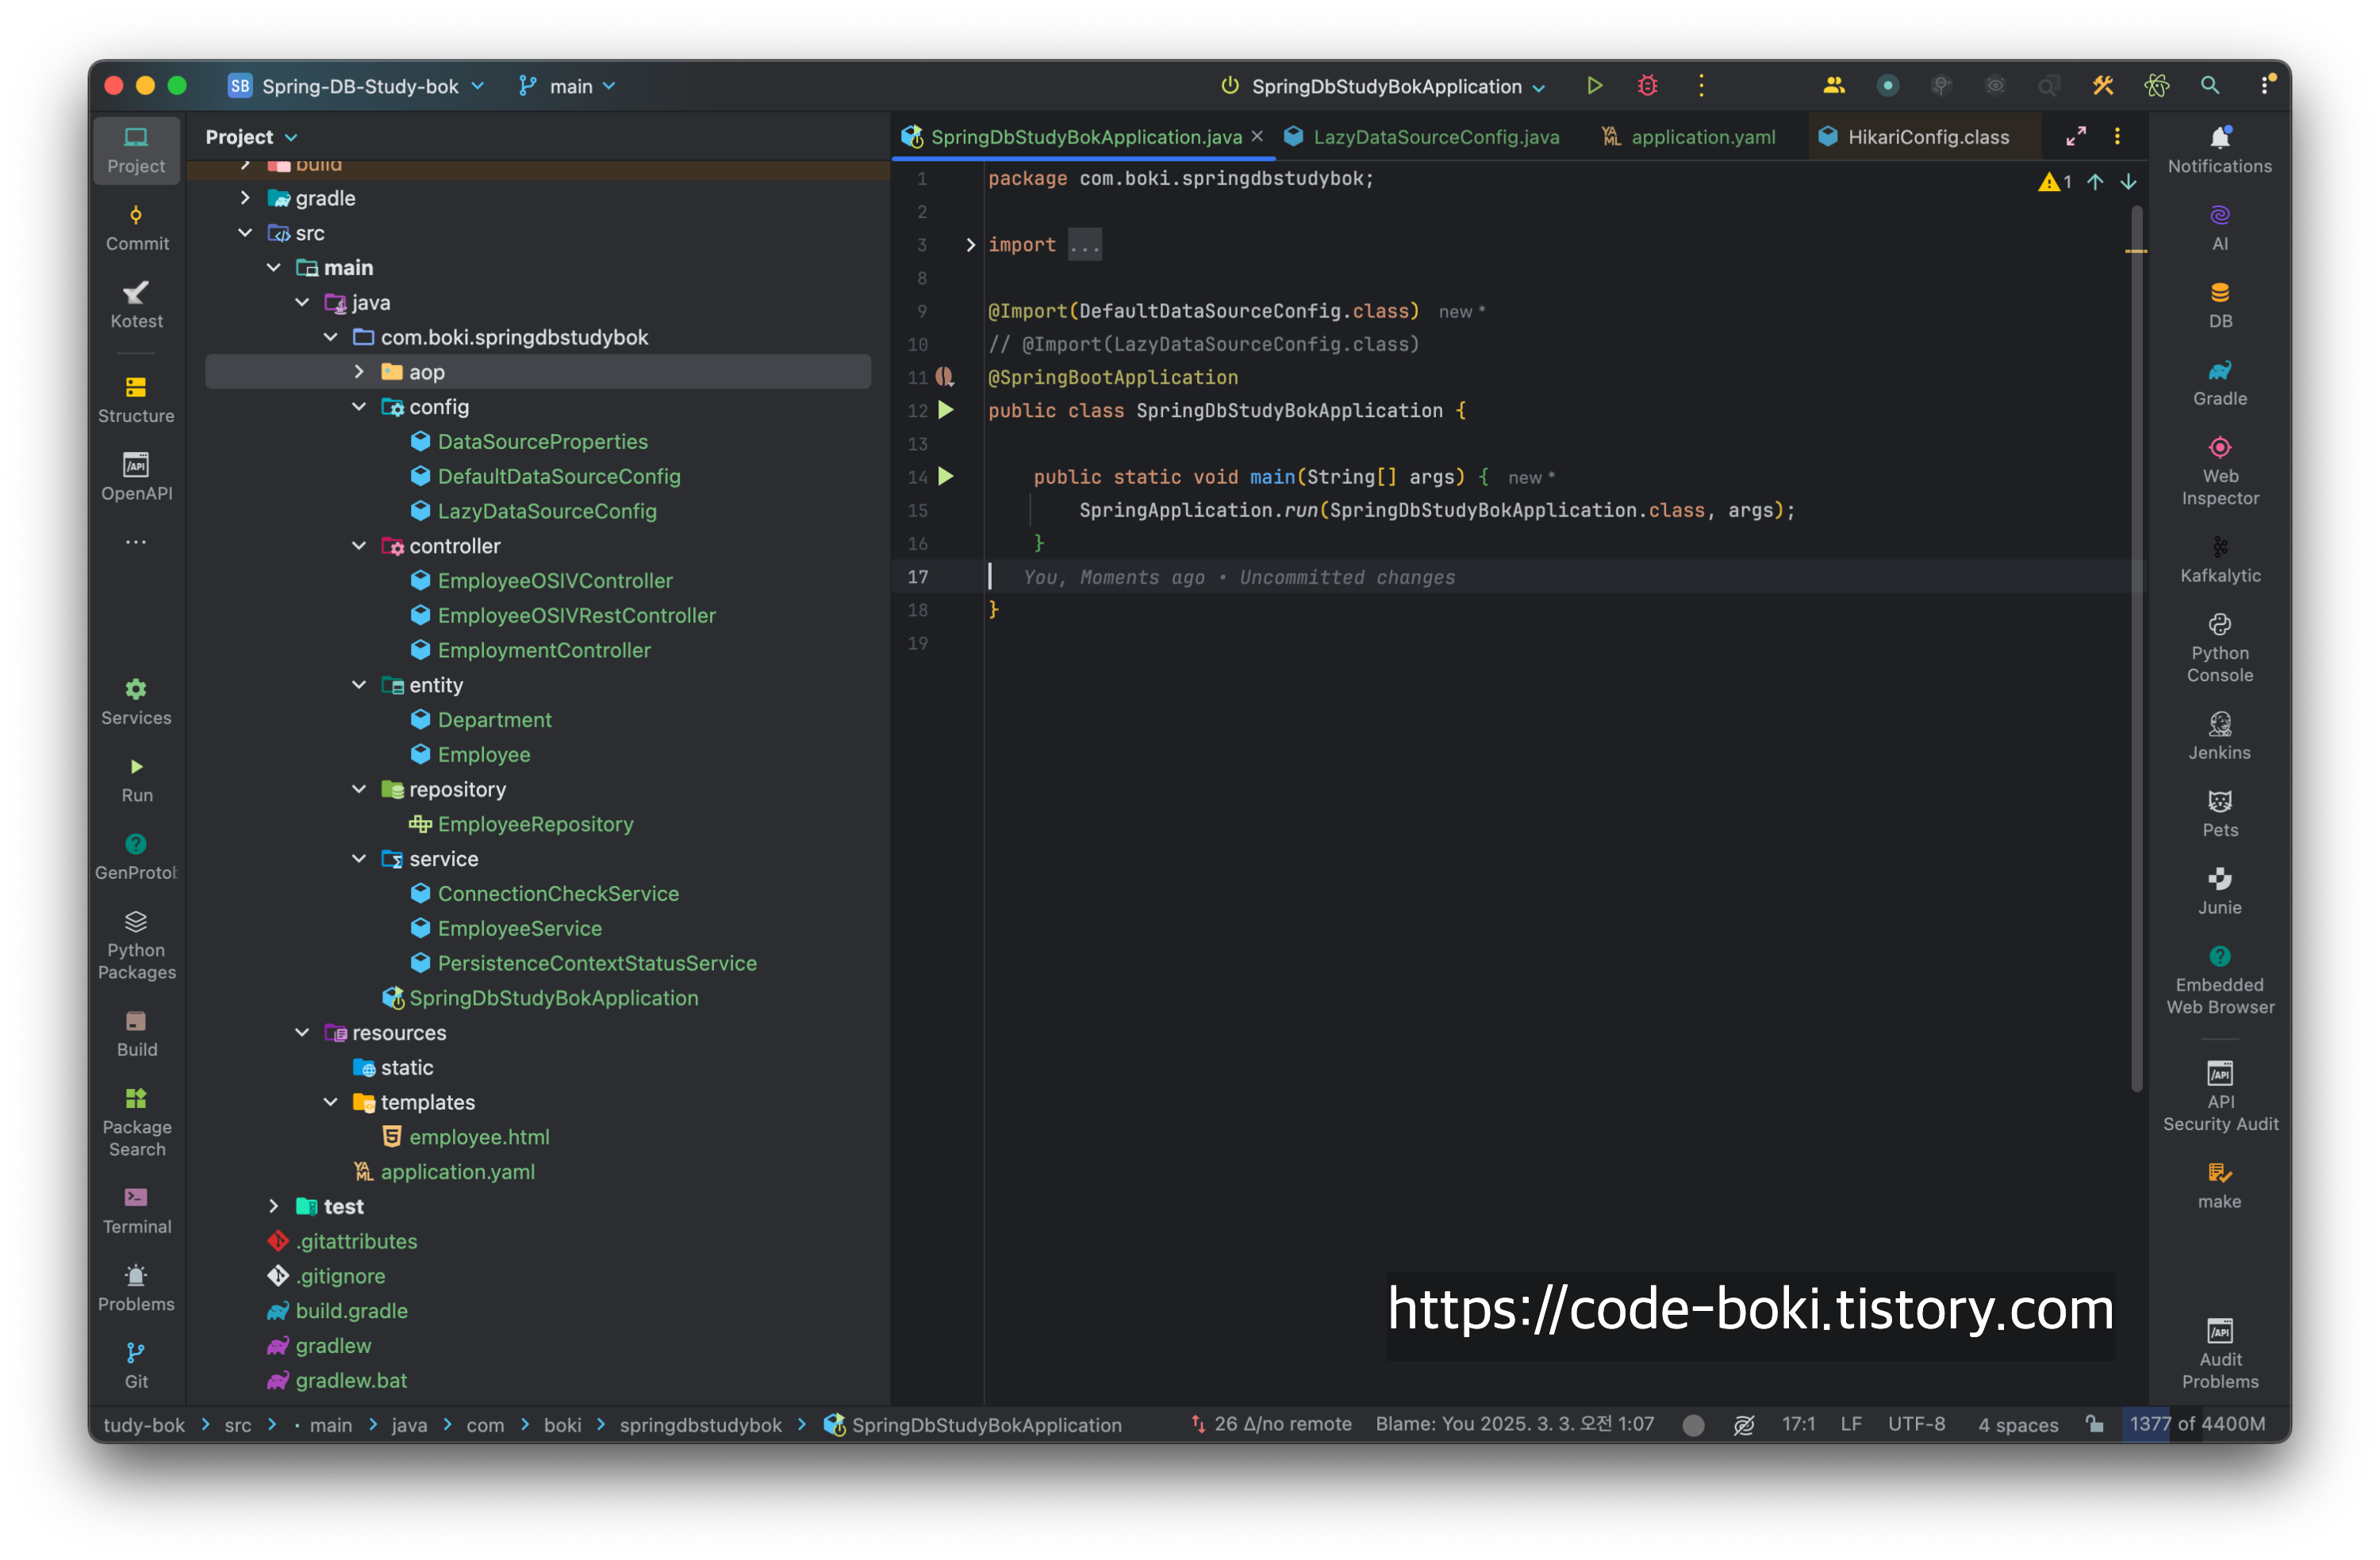
Task: Open the Notifications bell panel
Action: (2219, 149)
